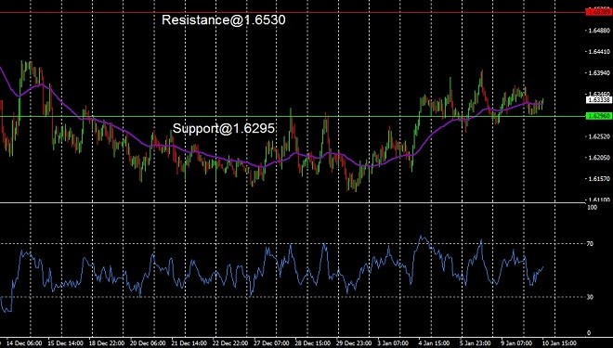Click the 1.62520 price axis value

point(599,135)
